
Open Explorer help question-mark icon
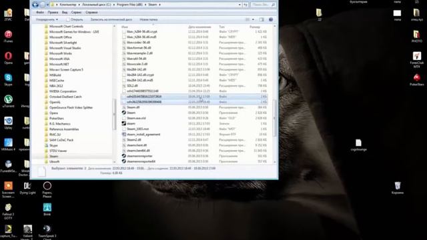click(271, 19)
